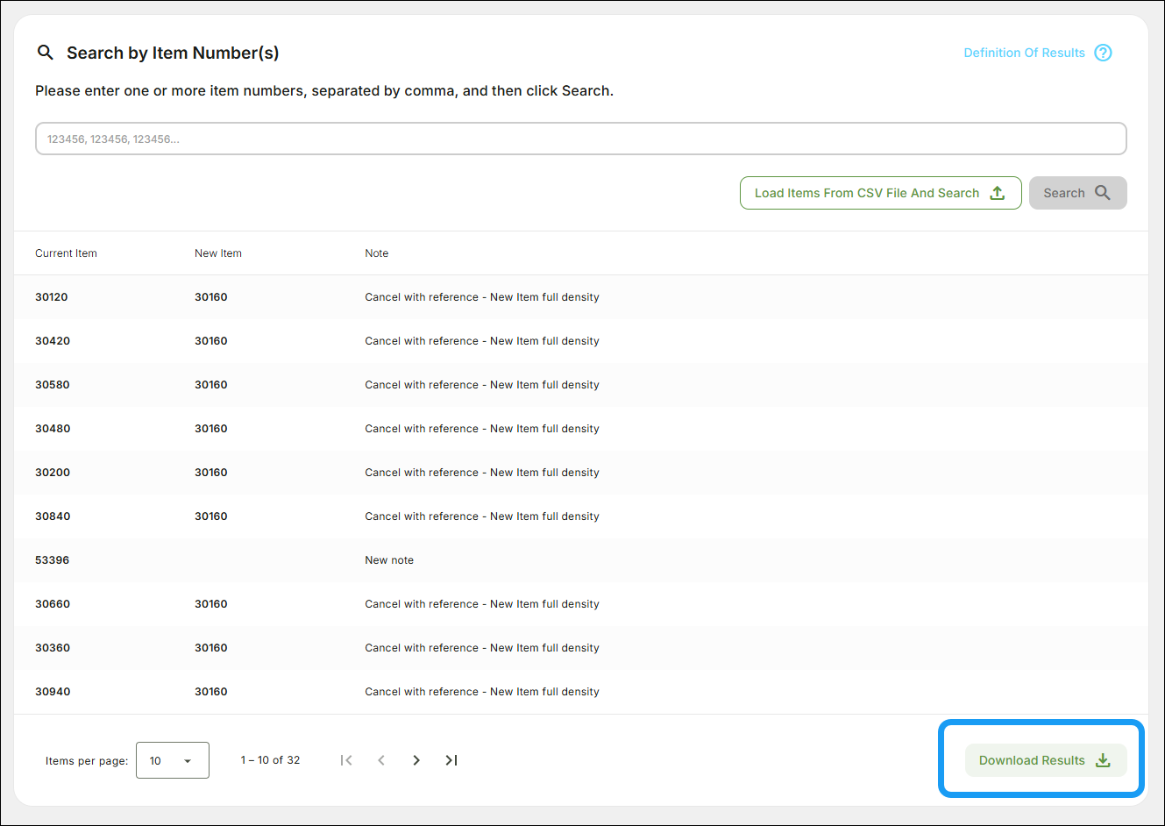Click the New note text in the table
This screenshot has width=1165, height=826.
point(389,560)
